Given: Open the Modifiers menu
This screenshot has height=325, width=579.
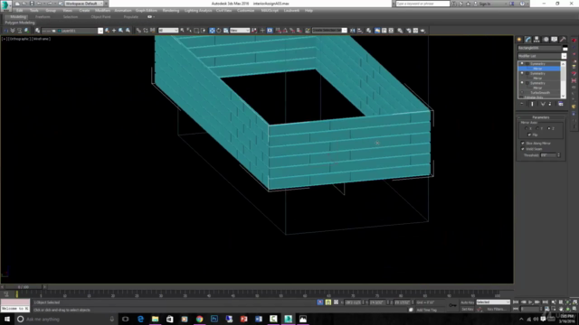Looking at the screenshot, I should (102, 11).
